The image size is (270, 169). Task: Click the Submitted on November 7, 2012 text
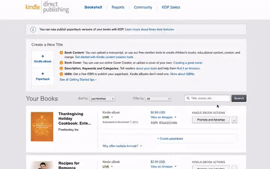(x=120, y=122)
